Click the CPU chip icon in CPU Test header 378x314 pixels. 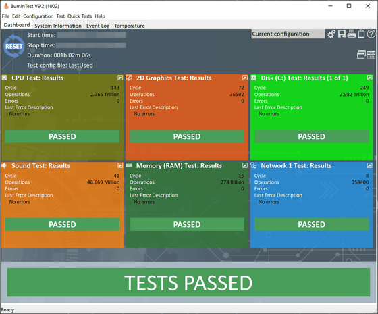point(5,78)
